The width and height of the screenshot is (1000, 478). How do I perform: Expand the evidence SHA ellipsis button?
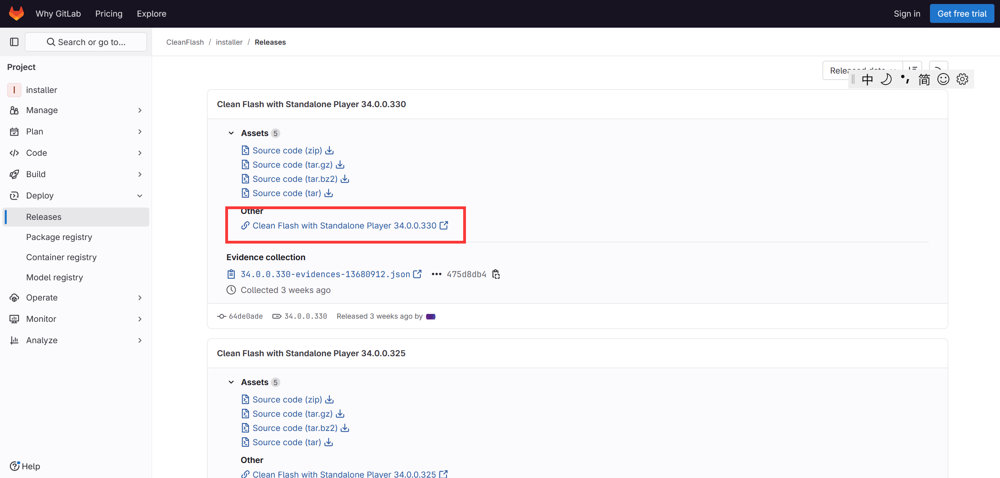(x=436, y=274)
